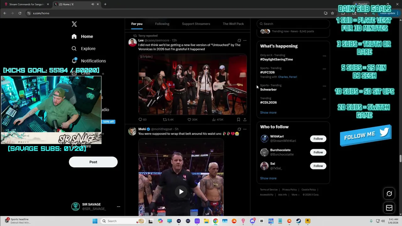The width and height of the screenshot is (402, 226).
Task: Open Terms of Service link
Action: coord(269,190)
